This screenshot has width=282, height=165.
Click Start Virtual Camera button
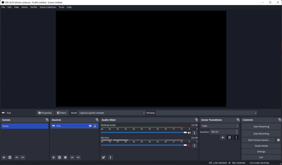pyautogui.click(x=258, y=140)
